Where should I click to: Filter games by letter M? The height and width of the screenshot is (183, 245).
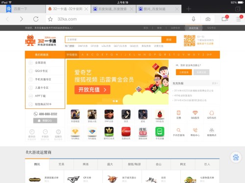[139, 55]
